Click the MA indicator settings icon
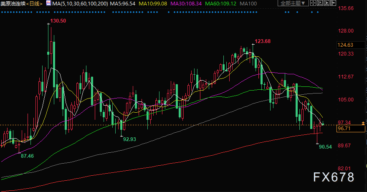This screenshot has width=367, height=192. coord(49,3)
